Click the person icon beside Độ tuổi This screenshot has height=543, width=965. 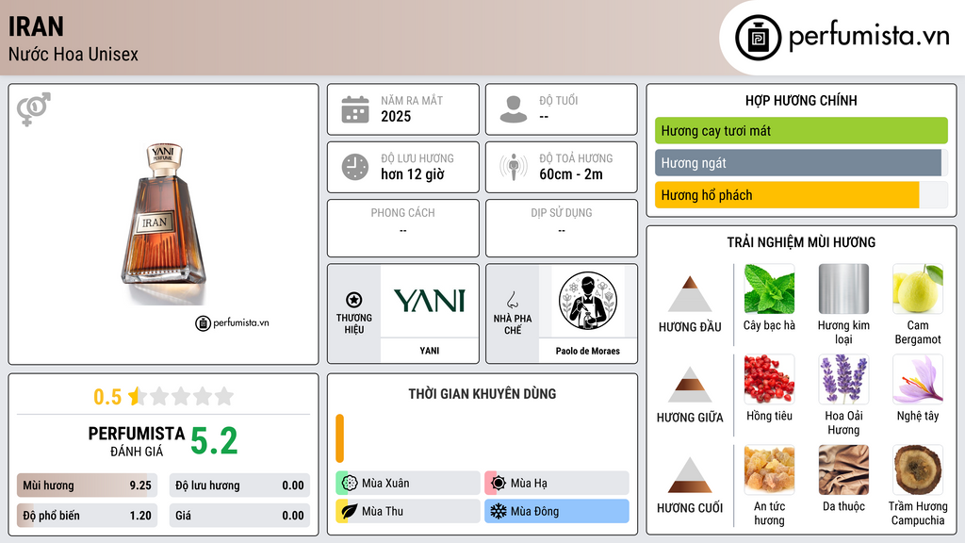514,109
